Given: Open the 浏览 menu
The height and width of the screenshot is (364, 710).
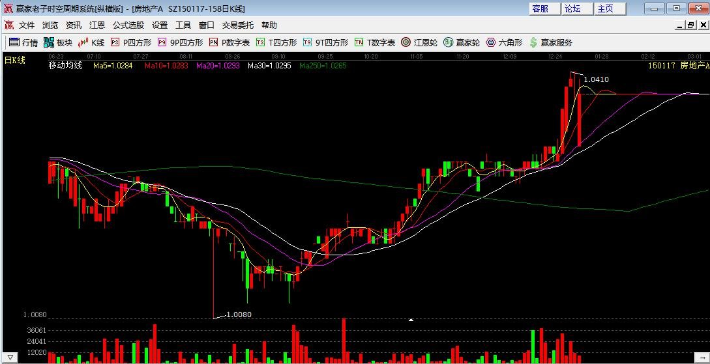Looking at the screenshot, I should pyautogui.click(x=50, y=25).
